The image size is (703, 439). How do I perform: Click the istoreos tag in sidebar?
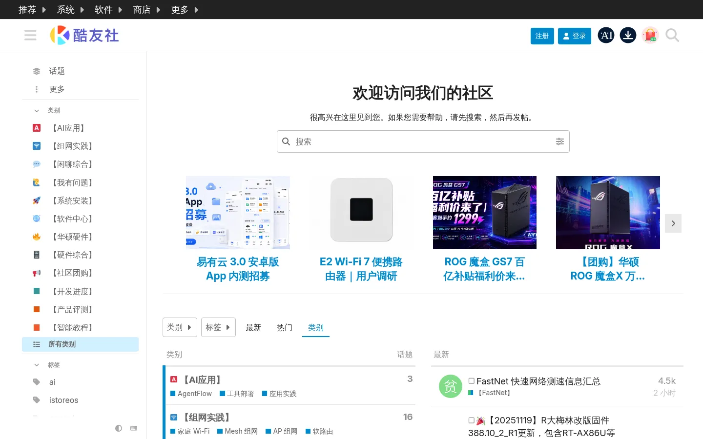pyautogui.click(x=80, y=400)
